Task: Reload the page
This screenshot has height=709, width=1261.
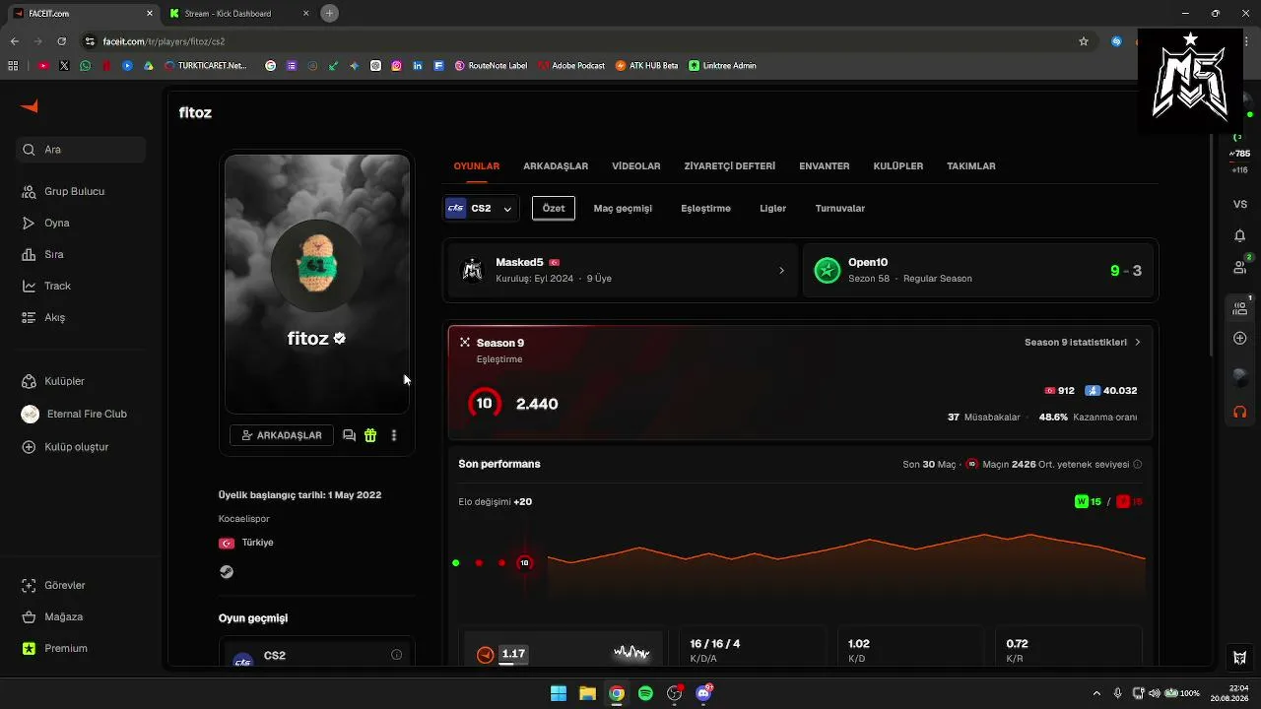Action: tap(61, 41)
